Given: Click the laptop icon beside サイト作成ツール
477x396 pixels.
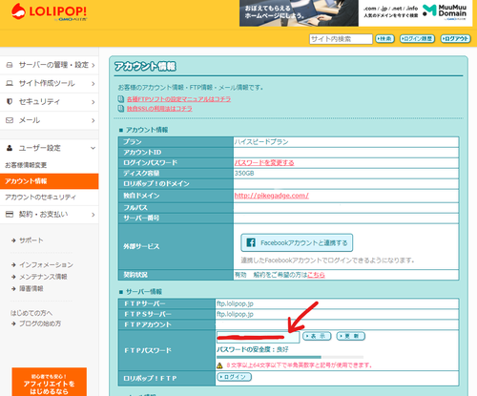Looking at the screenshot, I should (10, 83).
